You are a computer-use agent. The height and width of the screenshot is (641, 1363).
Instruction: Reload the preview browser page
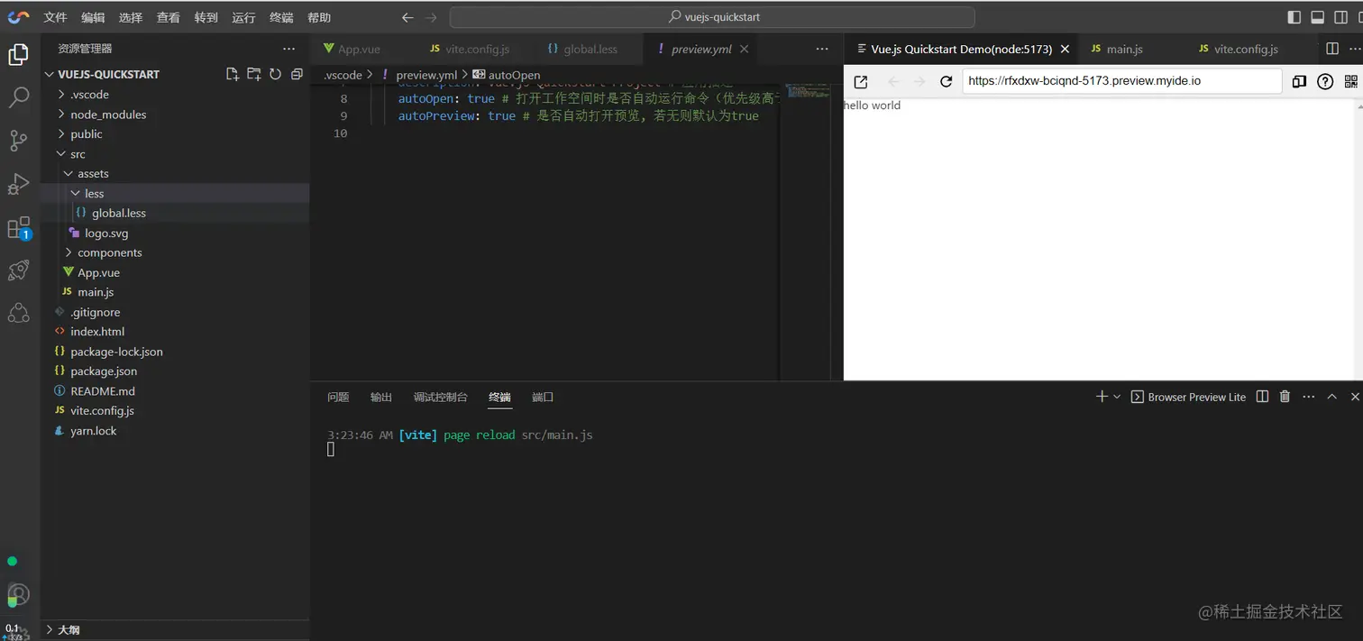(946, 81)
